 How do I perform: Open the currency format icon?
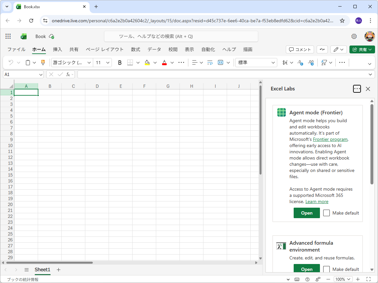pos(285,63)
